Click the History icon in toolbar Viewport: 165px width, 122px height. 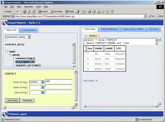coord(78,12)
